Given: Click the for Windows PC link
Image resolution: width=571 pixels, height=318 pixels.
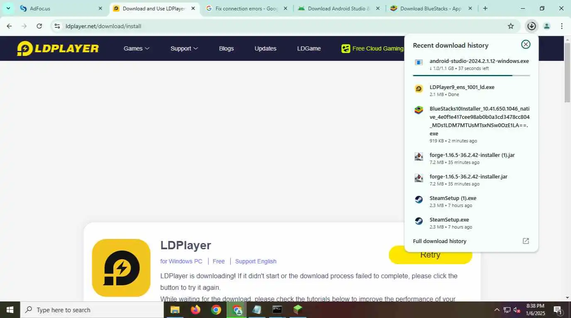Looking at the screenshot, I should pyautogui.click(x=181, y=261).
